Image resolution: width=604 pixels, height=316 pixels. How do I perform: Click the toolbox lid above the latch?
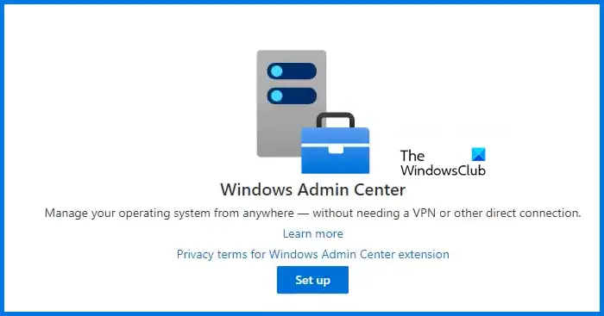coord(335,136)
